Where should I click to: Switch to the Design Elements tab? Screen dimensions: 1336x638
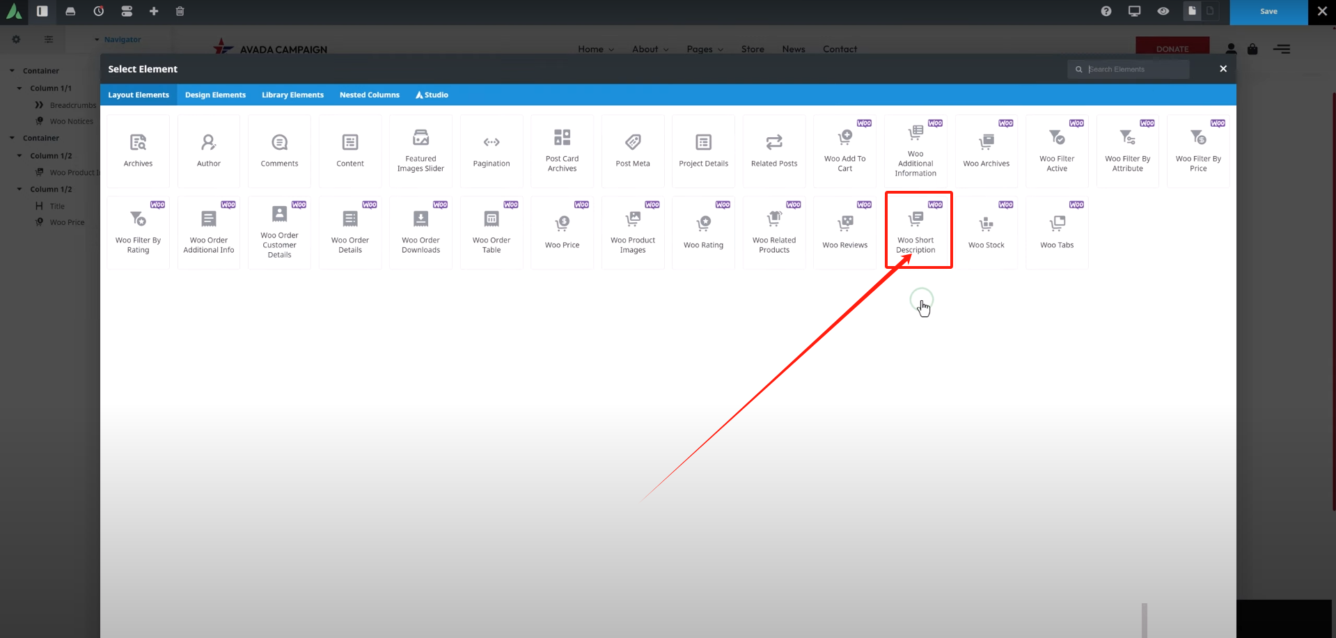pyautogui.click(x=215, y=95)
